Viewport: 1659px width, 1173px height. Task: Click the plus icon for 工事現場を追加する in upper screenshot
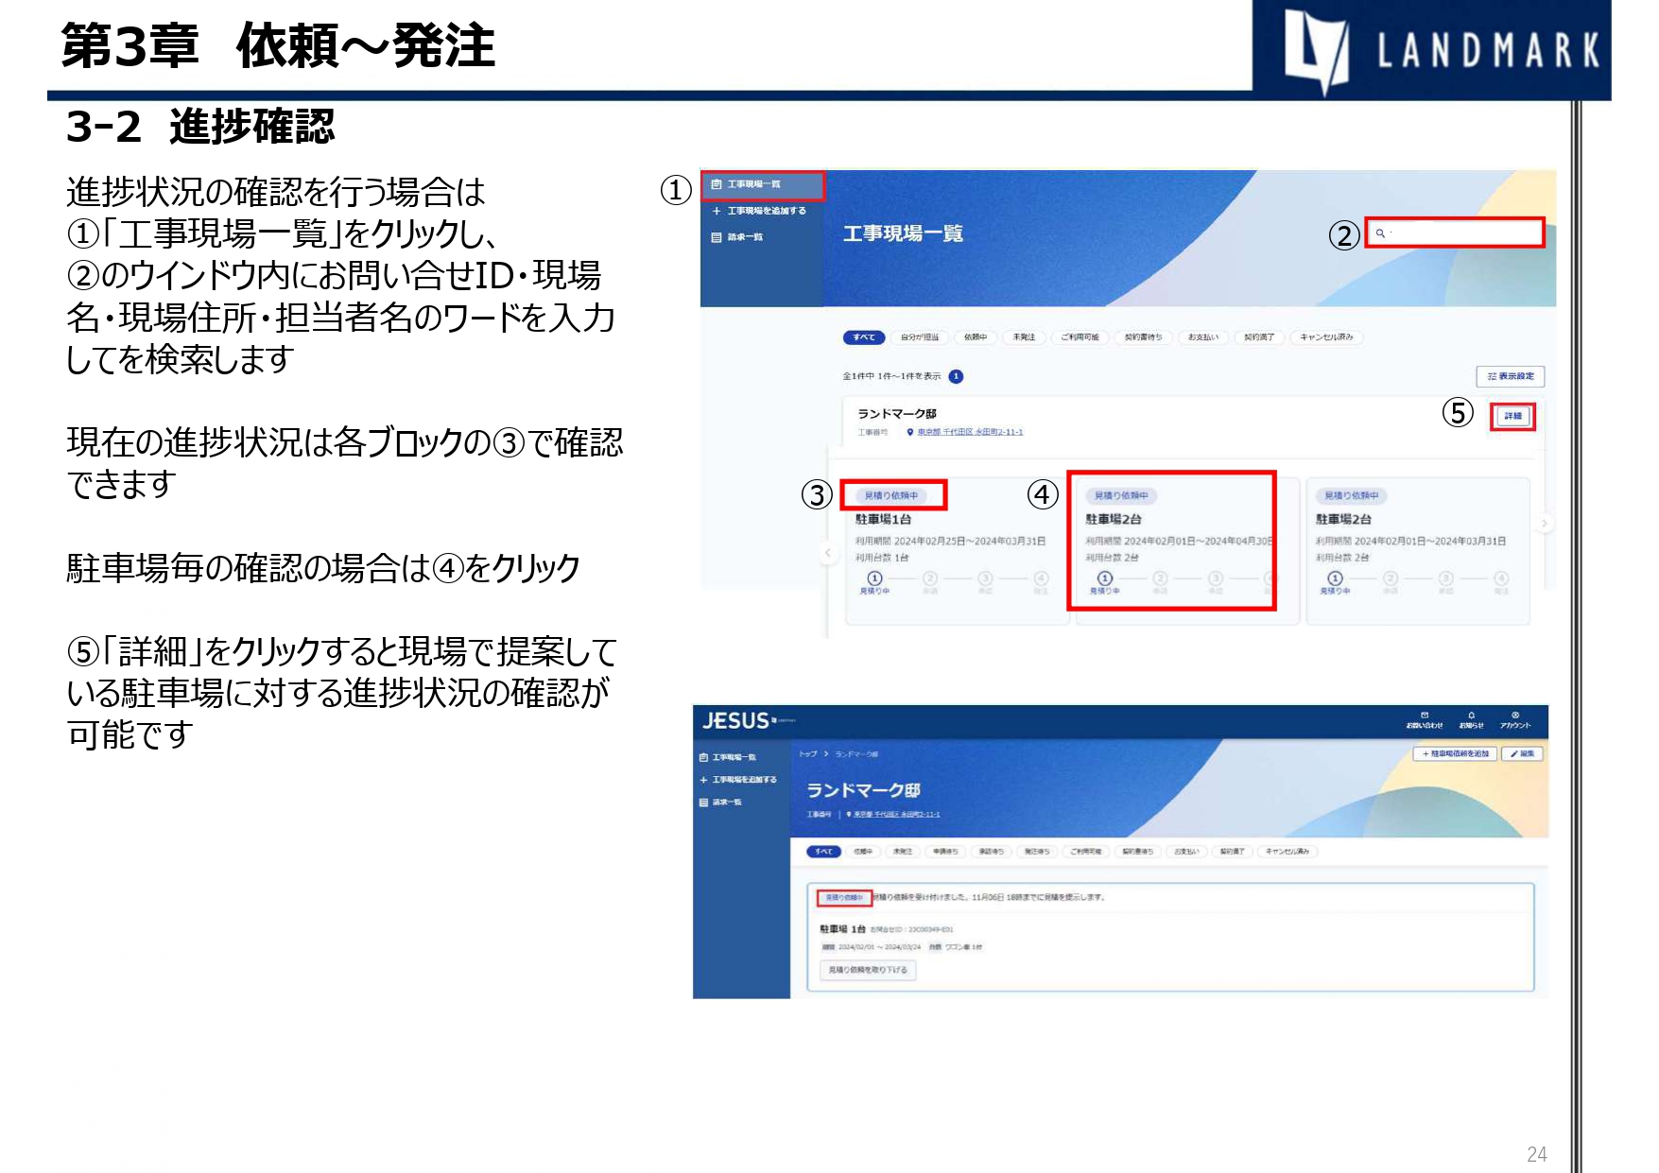tap(717, 211)
